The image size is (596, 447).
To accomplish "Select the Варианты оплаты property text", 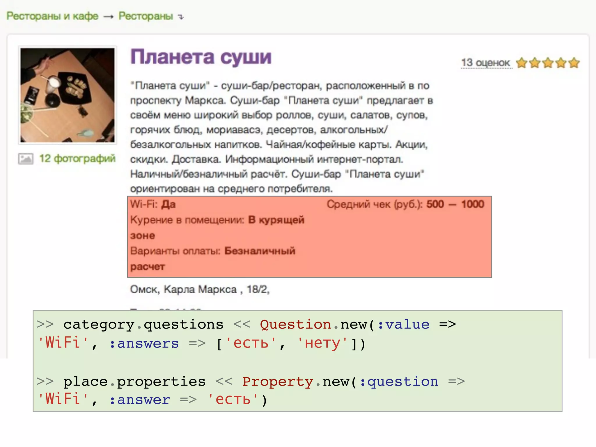I will [x=213, y=258].
